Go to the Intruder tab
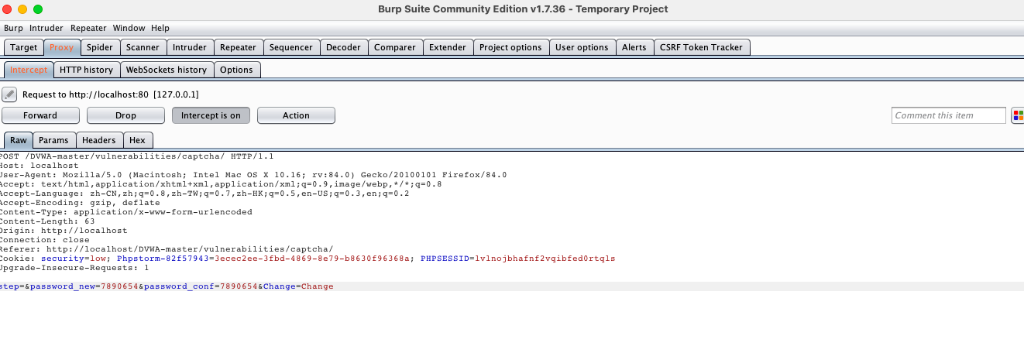 point(190,47)
